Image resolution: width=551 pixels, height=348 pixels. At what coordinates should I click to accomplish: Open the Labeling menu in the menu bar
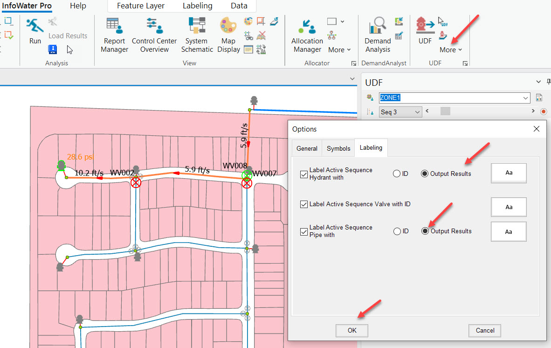pyautogui.click(x=197, y=6)
